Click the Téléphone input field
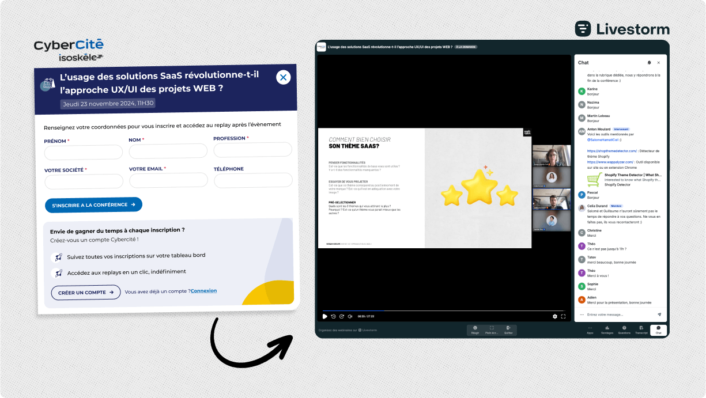706x398 pixels. 253,180
